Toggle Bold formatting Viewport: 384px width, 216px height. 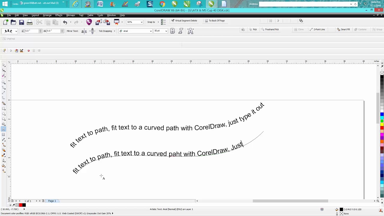[x=172, y=31]
